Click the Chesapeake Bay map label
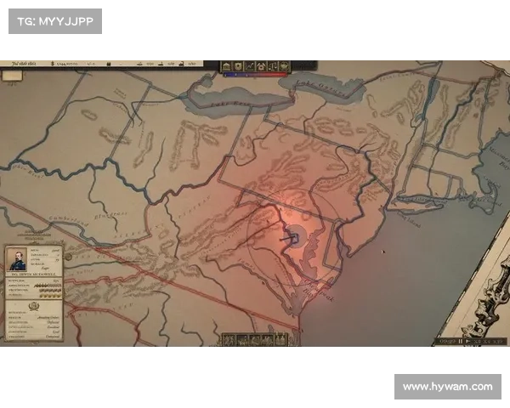The width and height of the screenshot is (510, 408). (x=319, y=292)
